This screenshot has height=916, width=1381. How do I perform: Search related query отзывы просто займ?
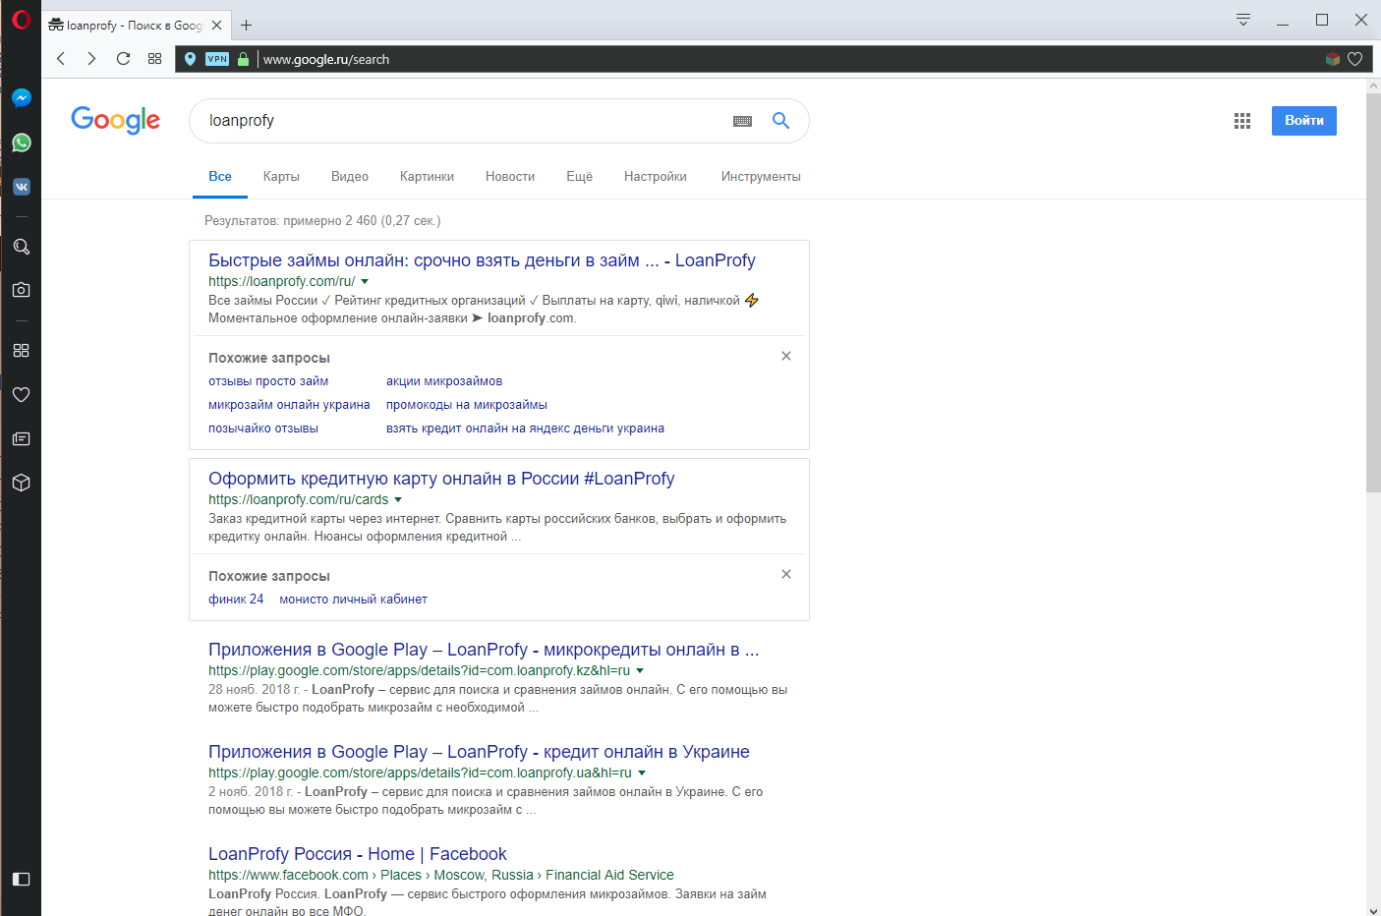(x=268, y=381)
